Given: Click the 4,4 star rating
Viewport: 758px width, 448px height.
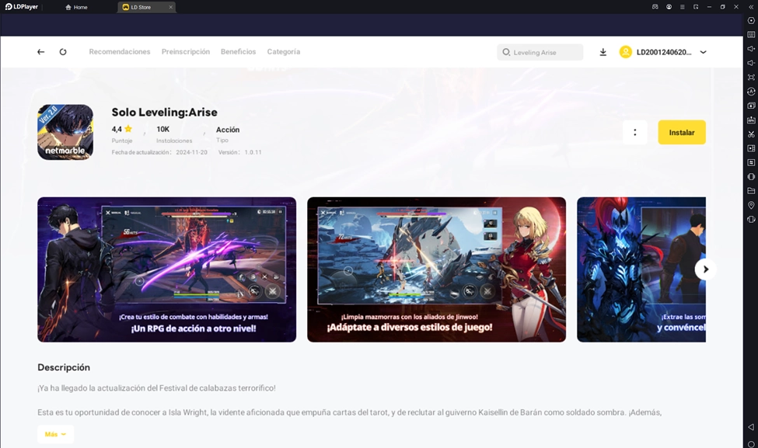Looking at the screenshot, I should [122, 129].
